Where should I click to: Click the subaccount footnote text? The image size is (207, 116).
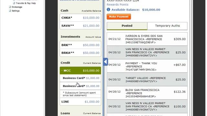79,94
